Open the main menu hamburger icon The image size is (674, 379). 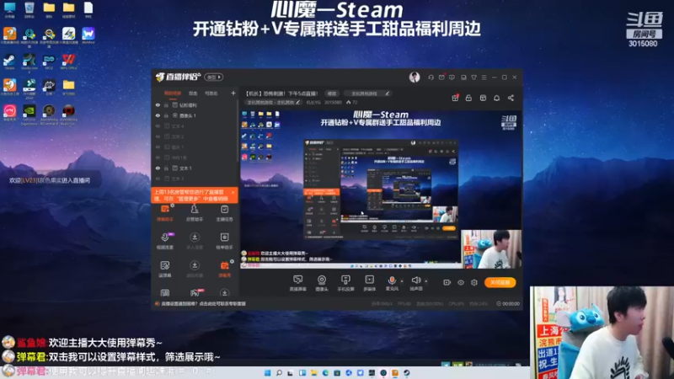[x=484, y=77]
